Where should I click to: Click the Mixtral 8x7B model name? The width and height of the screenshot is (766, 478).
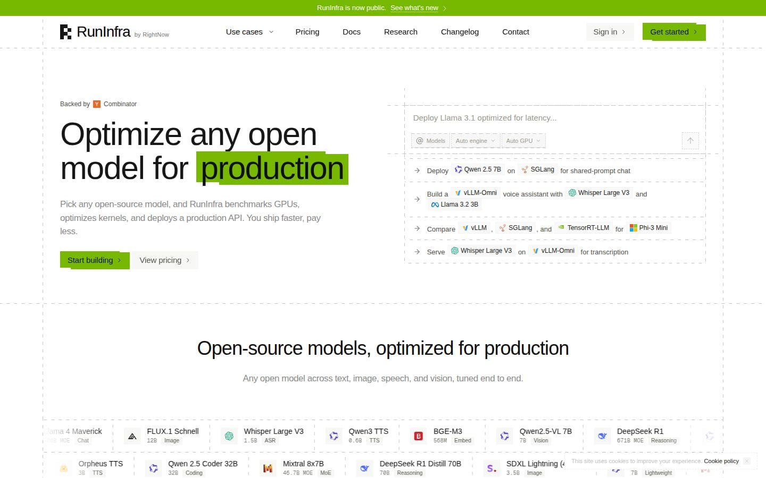[x=303, y=464]
